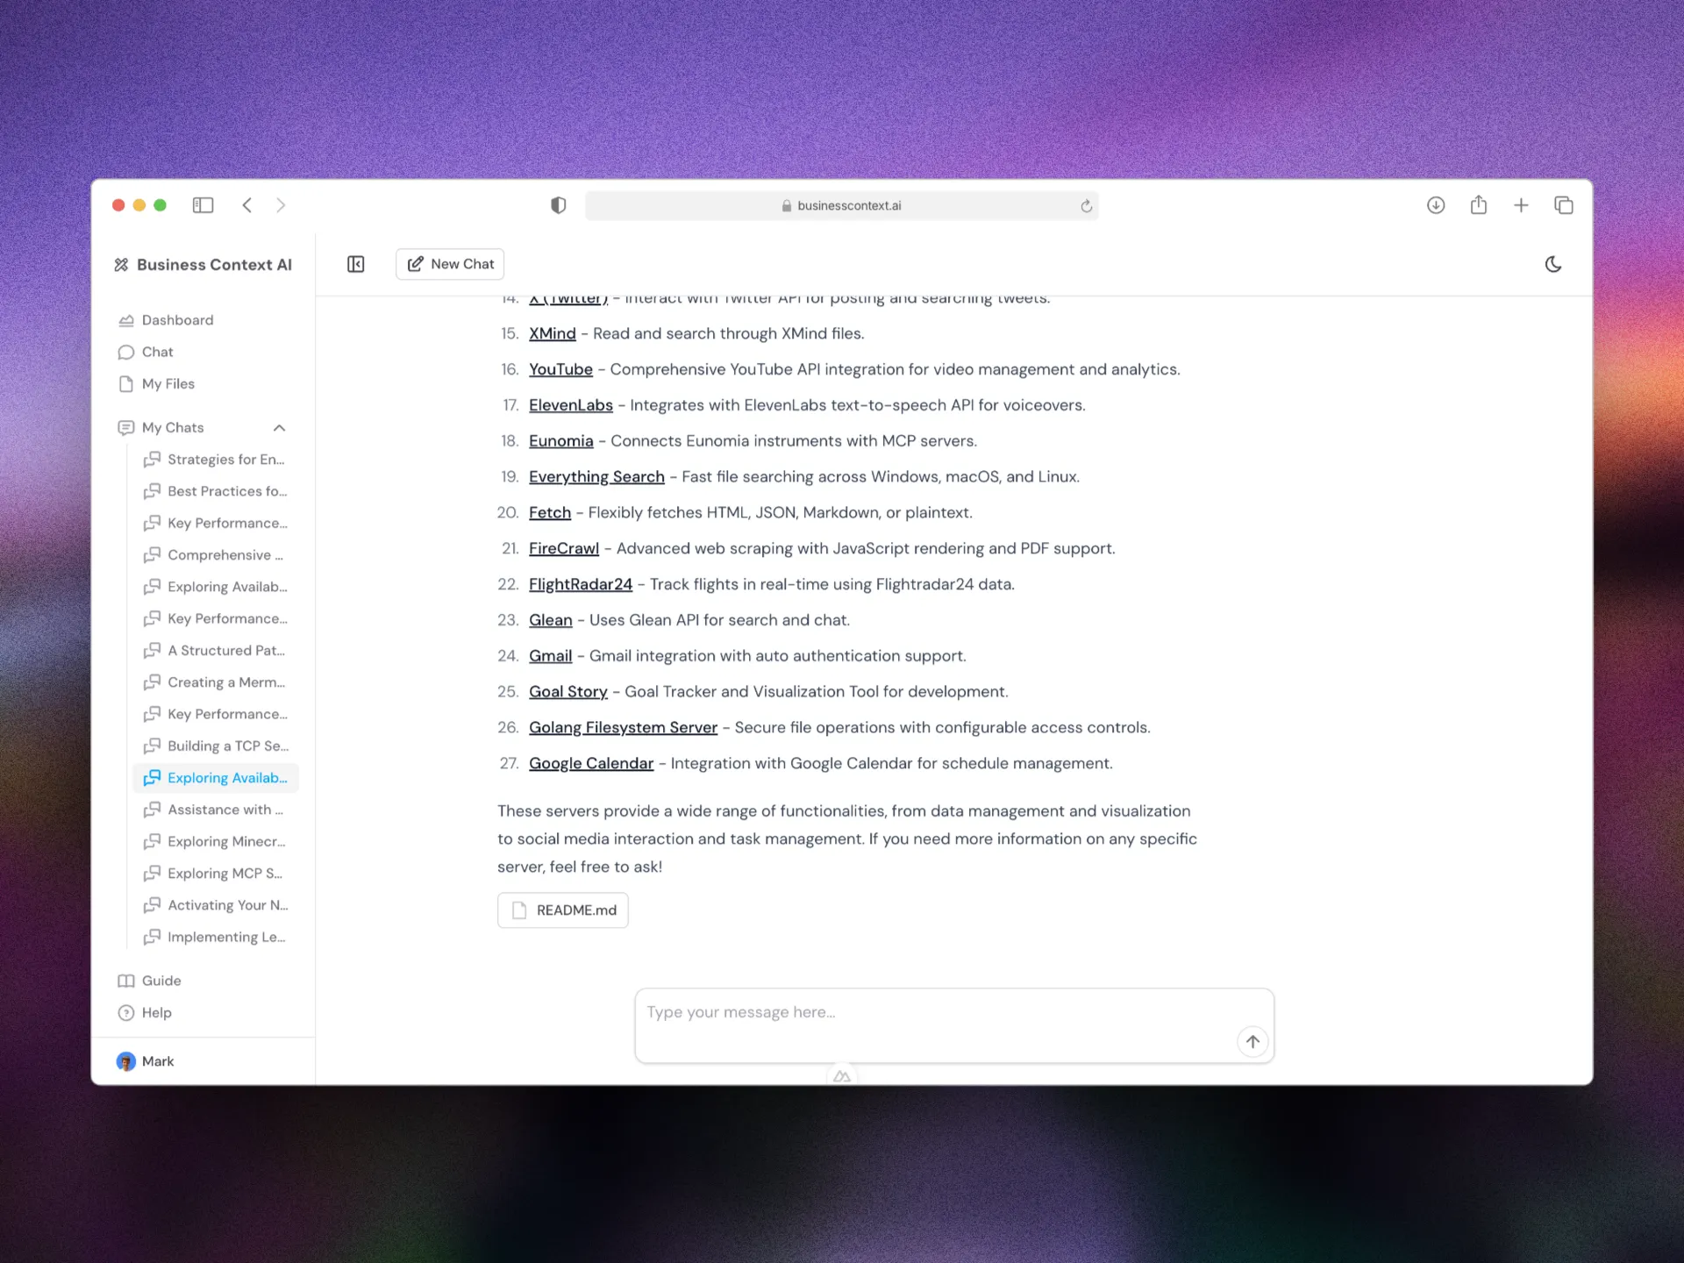This screenshot has height=1263, width=1684.
Task: Open Safari sidebar toggle icon
Action: point(203,205)
